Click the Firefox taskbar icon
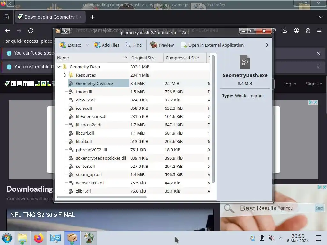The image size is (327, 245). [39, 238]
